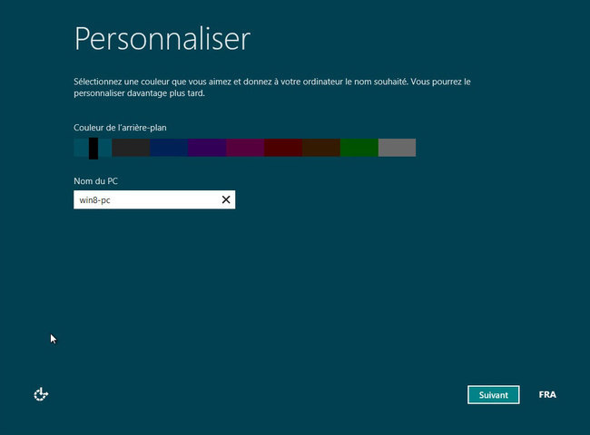Viewport: 590px width, 435px height.
Task: Clear the PC name with the X icon
Action: (226, 199)
